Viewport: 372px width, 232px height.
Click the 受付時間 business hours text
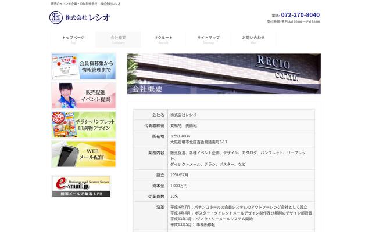tap(293, 21)
